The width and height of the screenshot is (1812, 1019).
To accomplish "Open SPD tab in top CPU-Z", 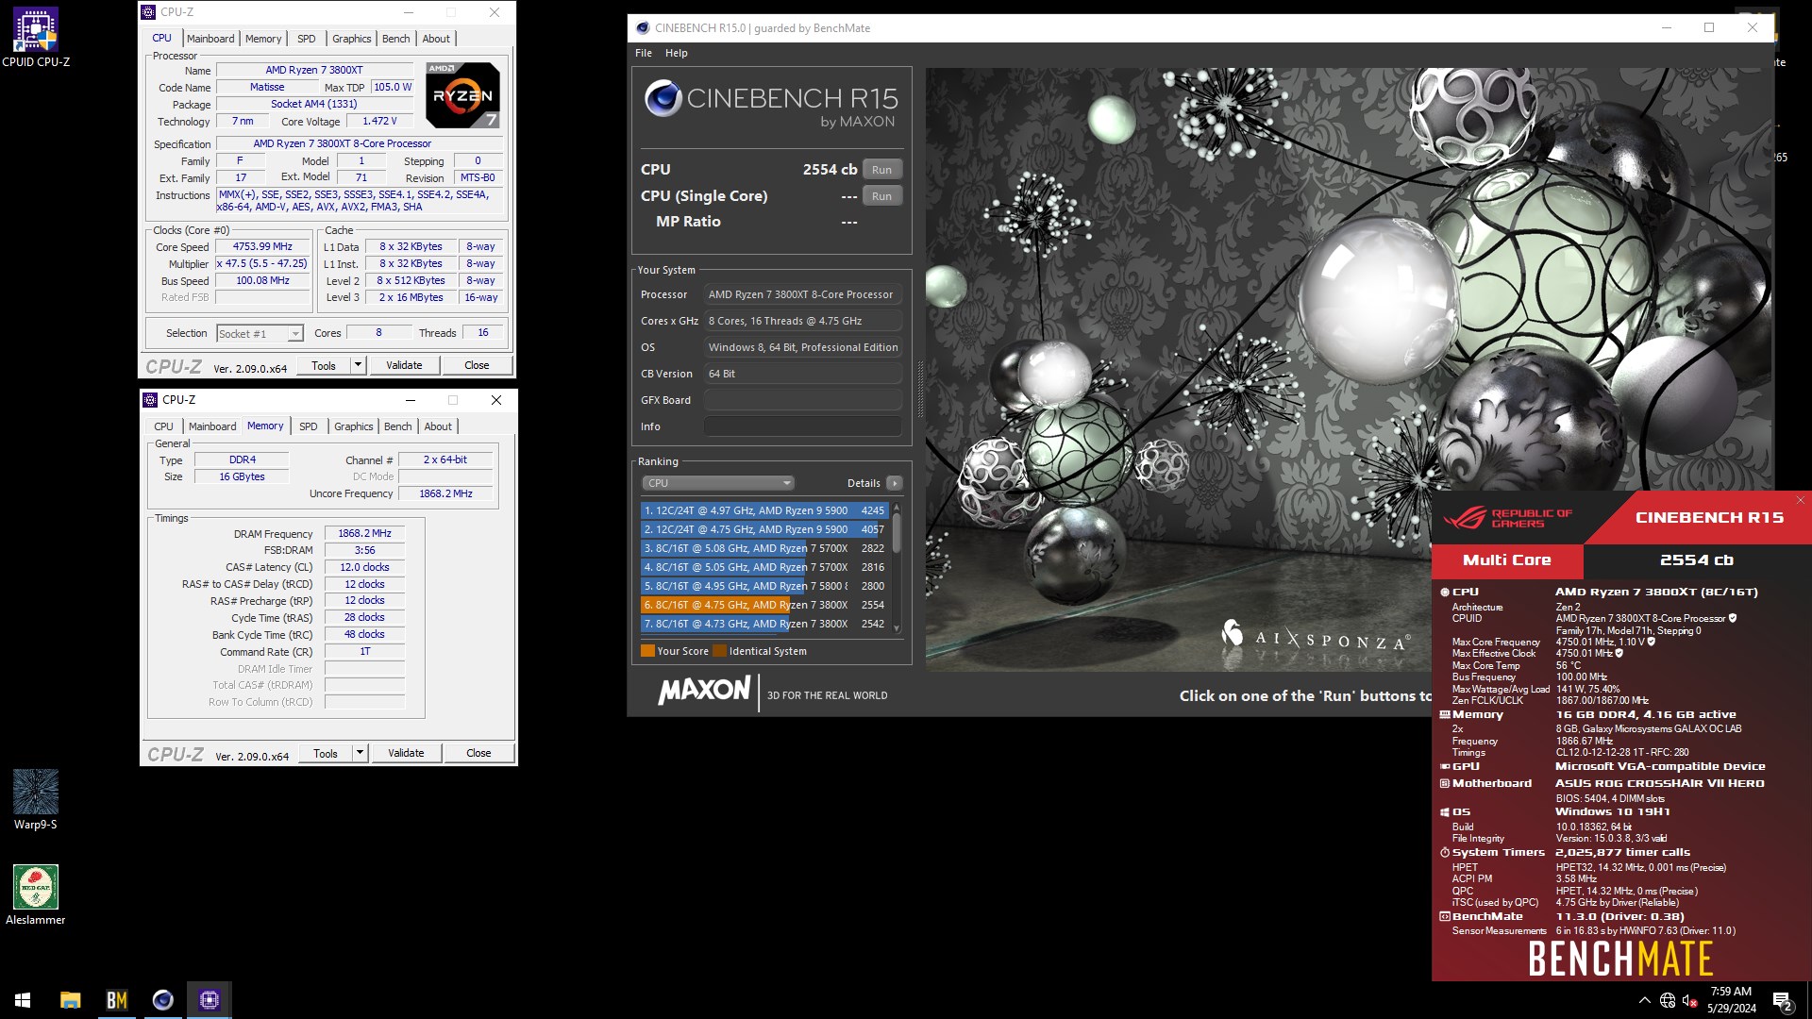I will click(x=307, y=39).
